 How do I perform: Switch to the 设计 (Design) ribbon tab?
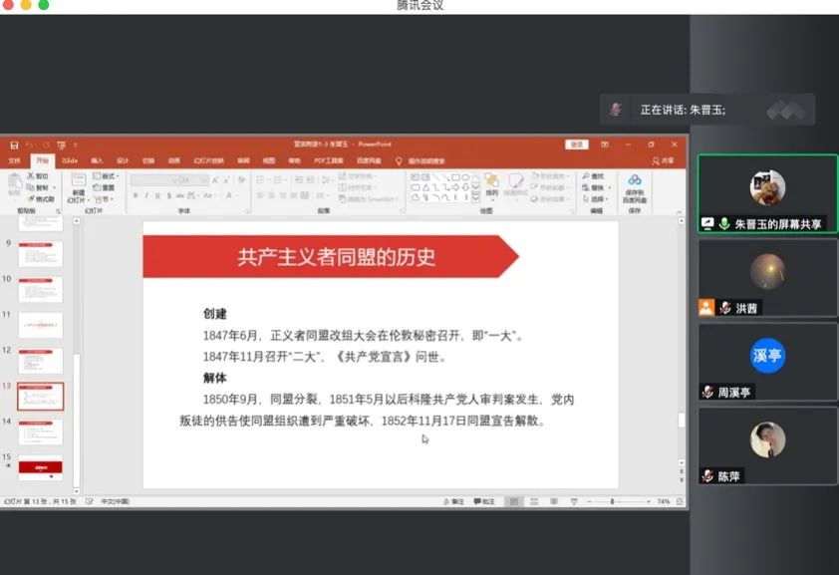click(x=123, y=160)
